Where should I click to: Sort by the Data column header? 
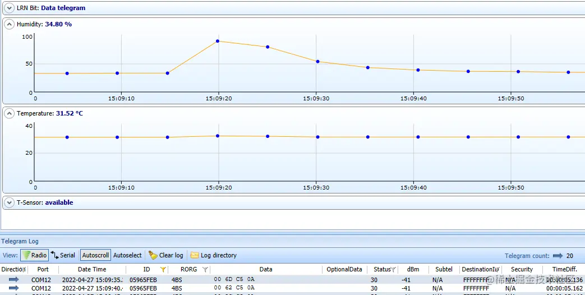[266, 269]
